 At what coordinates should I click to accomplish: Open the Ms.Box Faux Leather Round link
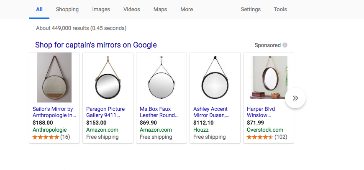tap(159, 112)
